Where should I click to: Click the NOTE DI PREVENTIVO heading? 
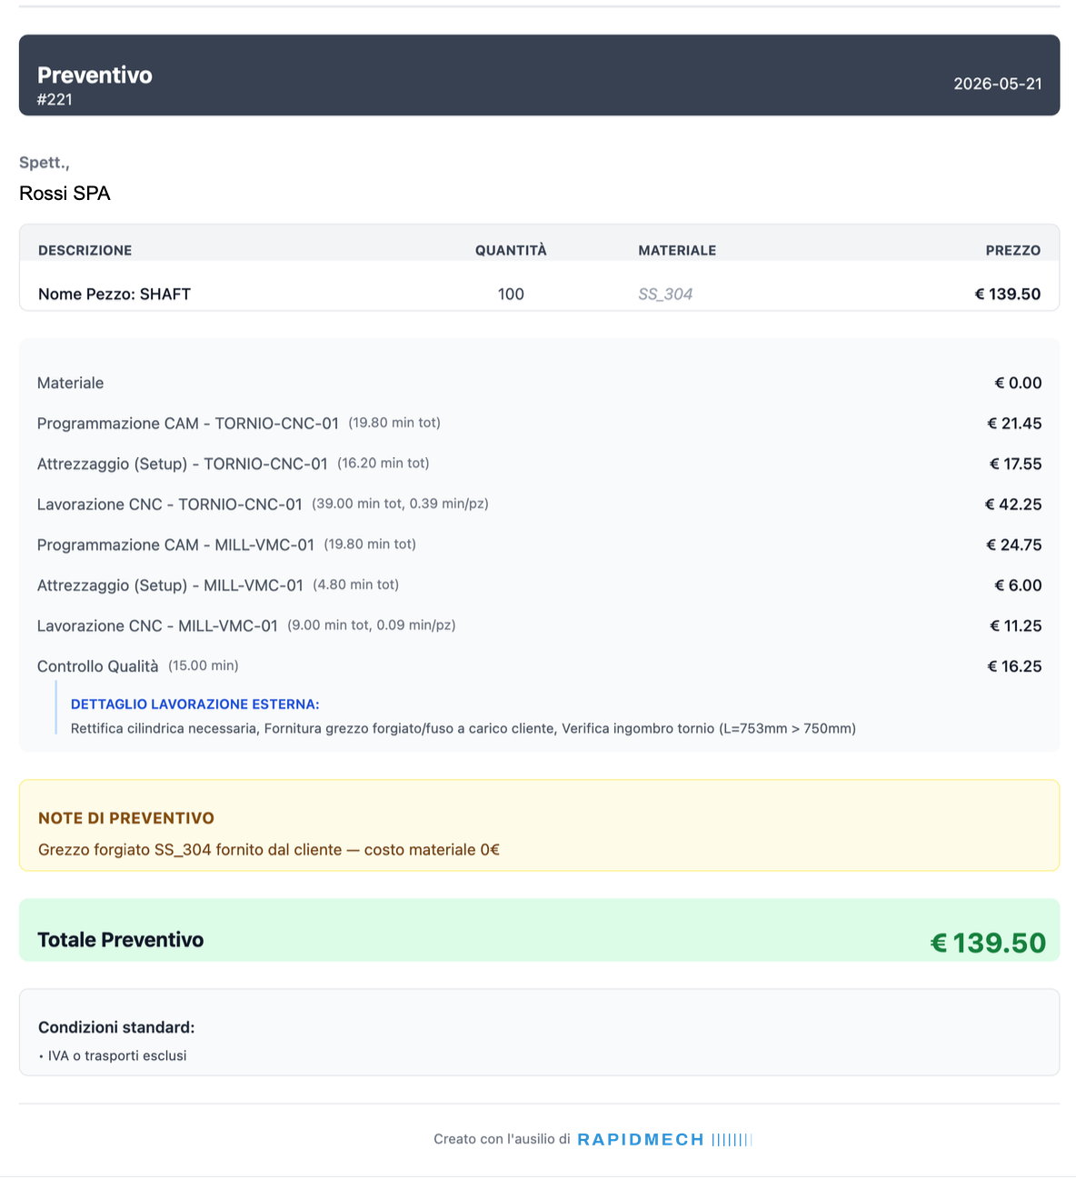click(126, 818)
